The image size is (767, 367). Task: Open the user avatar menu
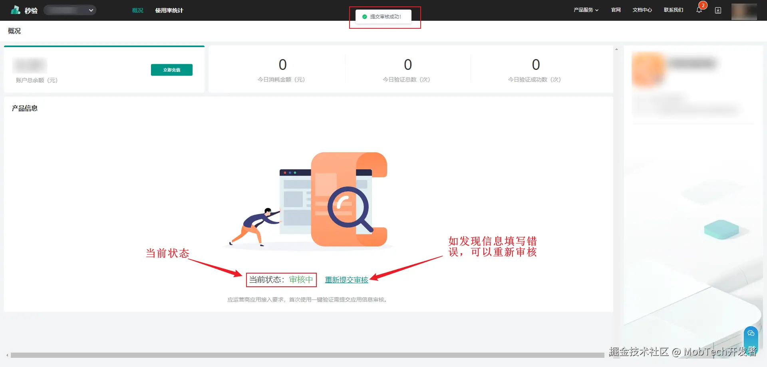tap(744, 11)
